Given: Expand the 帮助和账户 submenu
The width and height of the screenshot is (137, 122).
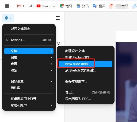Looking at the screenshot, I should pos(29,105).
